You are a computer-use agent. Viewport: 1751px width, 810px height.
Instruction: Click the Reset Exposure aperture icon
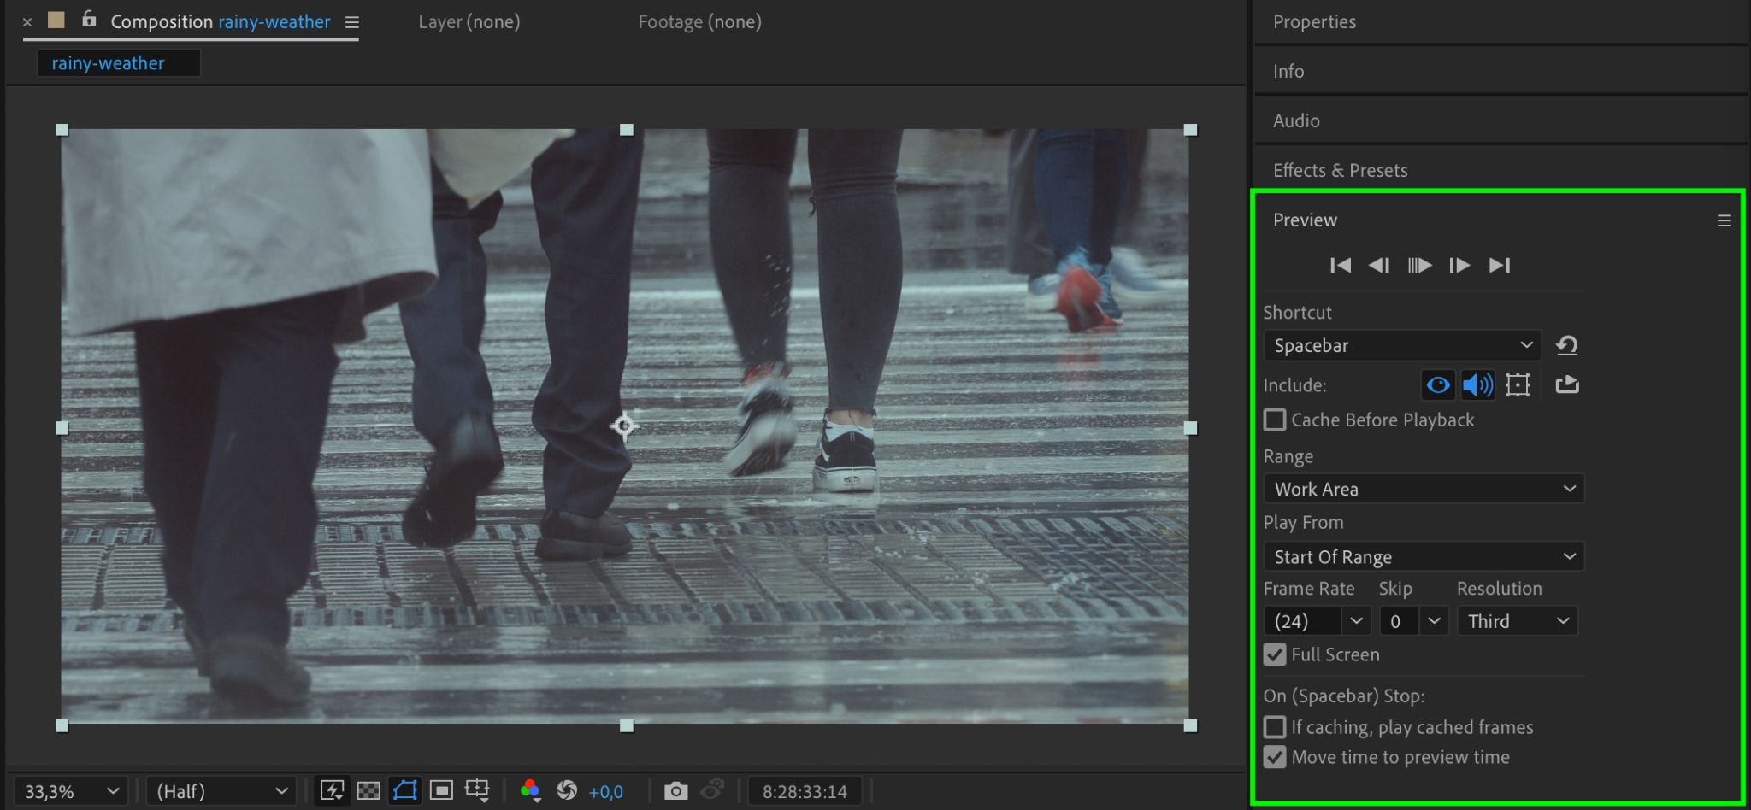pyautogui.click(x=567, y=791)
